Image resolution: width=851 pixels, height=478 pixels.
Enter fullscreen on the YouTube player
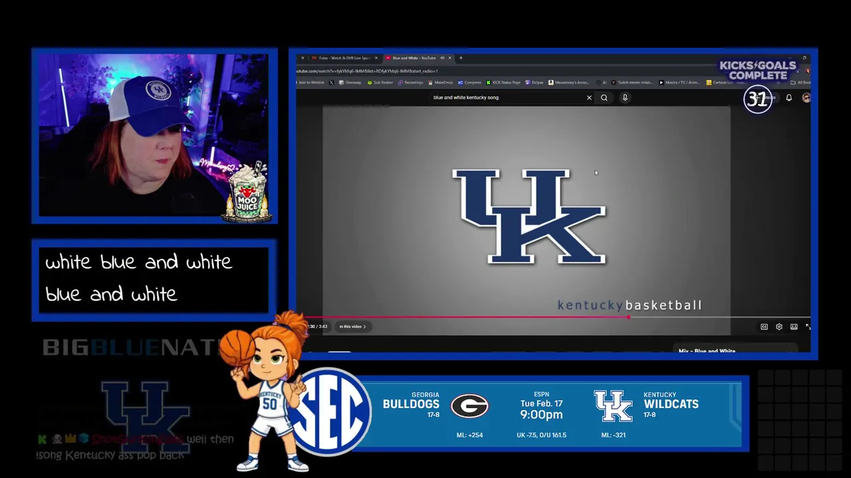[x=808, y=327]
